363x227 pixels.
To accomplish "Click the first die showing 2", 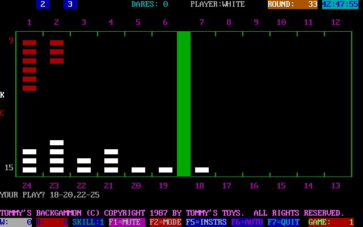I will point(43,5).
